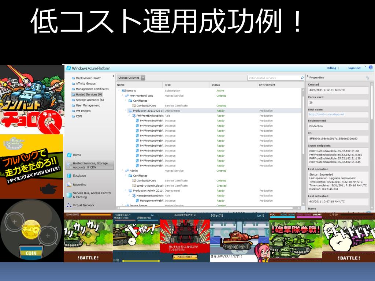Click the Coin insert game thumbnail
This screenshot has height=281, width=375.
31,231
